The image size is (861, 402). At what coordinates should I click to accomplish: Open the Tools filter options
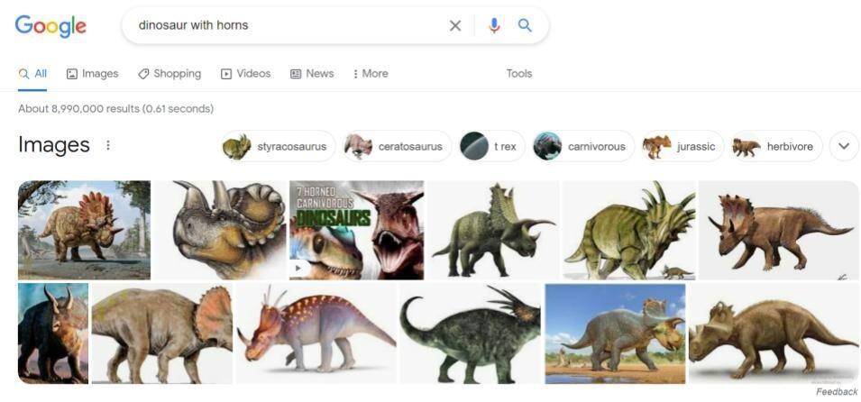[x=518, y=74]
